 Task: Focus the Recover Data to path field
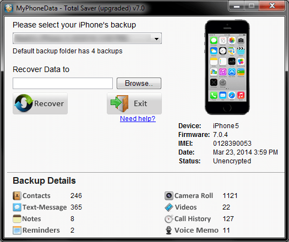pos(63,83)
